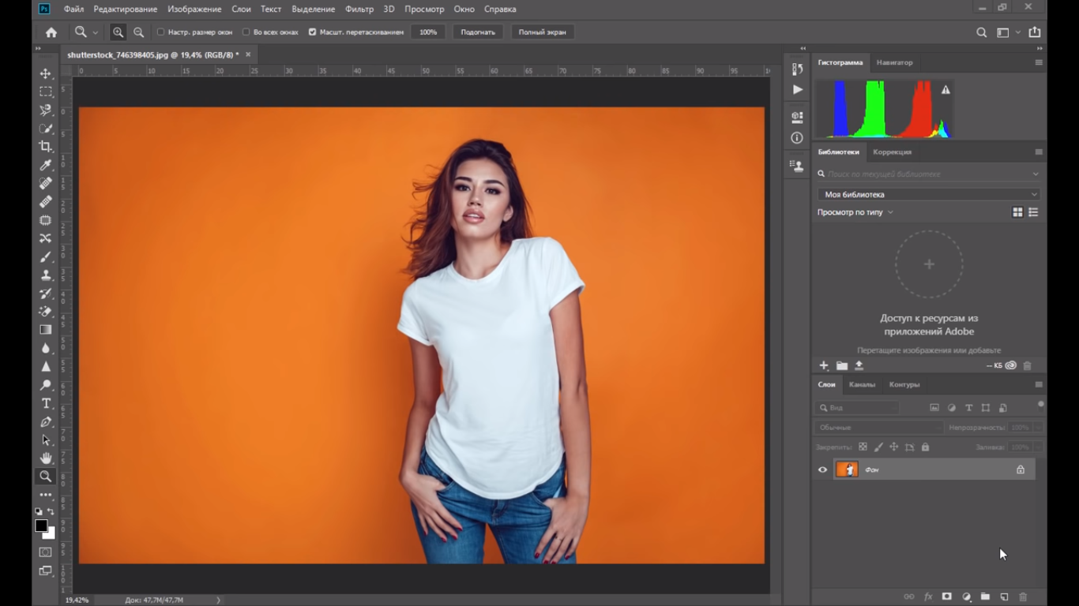Open the Фильтр menu
The image size is (1079, 606).
(359, 9)
